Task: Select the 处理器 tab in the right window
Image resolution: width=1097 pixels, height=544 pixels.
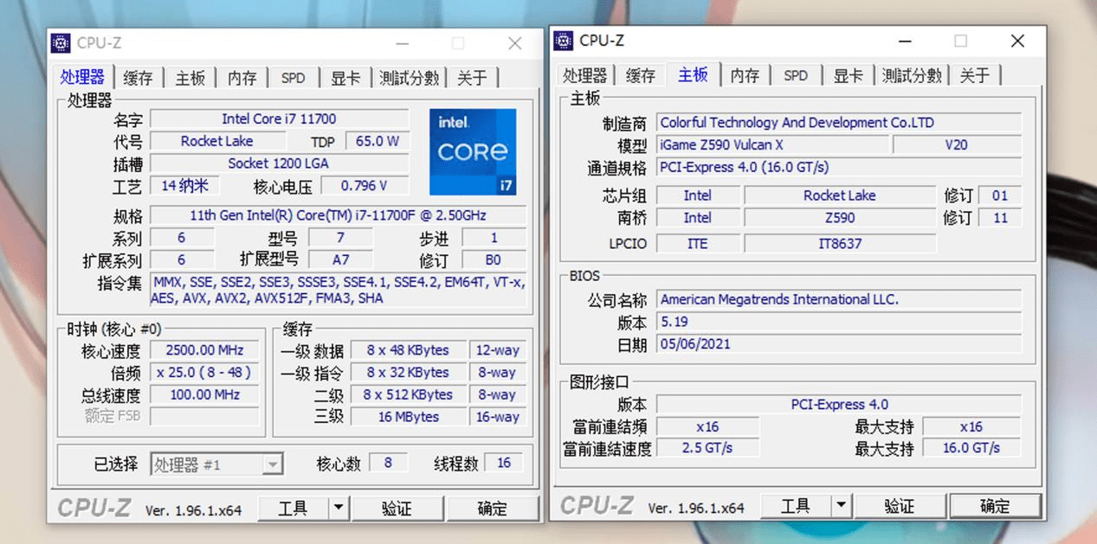Action: pyautogui.click(x=585, y=75)
